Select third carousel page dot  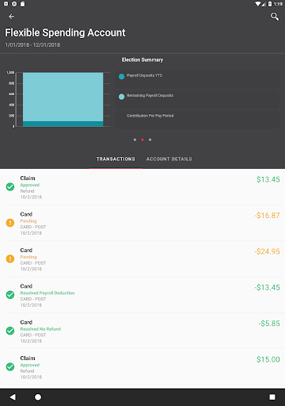coord(150,140)
